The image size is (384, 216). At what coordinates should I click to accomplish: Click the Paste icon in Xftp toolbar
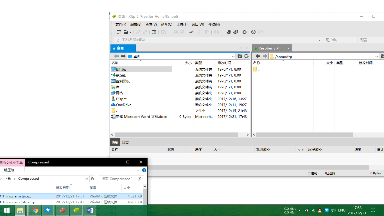point(207,32)
